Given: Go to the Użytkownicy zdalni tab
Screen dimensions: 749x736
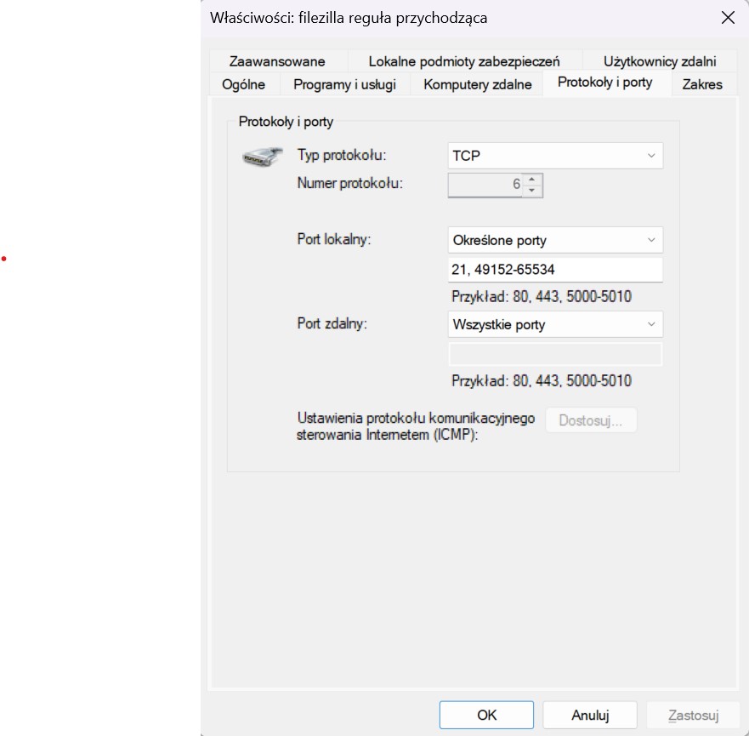Looking at the screenshot, I should 660,61.
